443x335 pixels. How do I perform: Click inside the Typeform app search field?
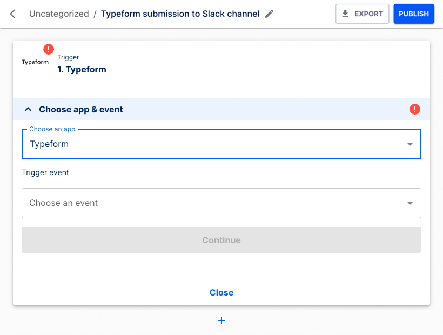(162, 144)
